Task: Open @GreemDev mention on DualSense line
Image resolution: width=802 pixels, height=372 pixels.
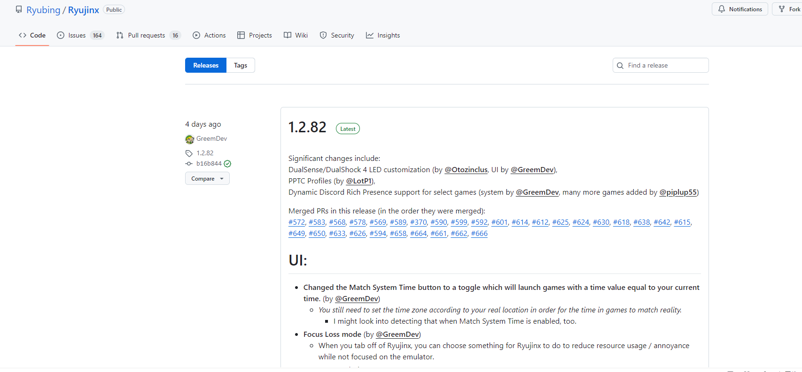Action: pos(532,170)
